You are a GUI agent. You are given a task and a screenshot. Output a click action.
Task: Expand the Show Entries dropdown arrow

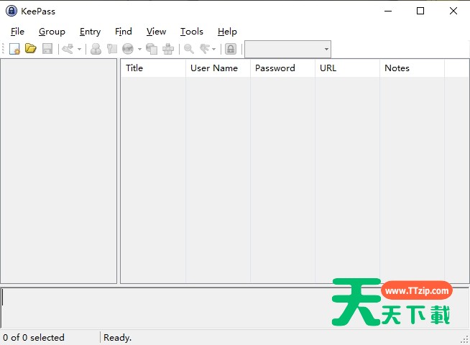213,49
